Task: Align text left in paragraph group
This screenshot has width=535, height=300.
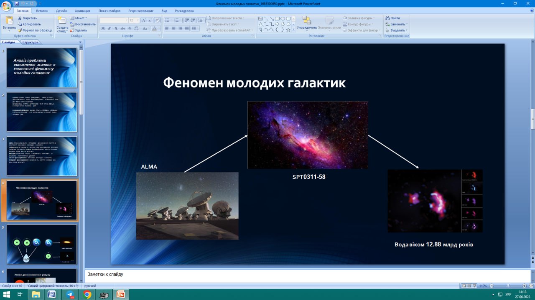Action: (167, 28)
